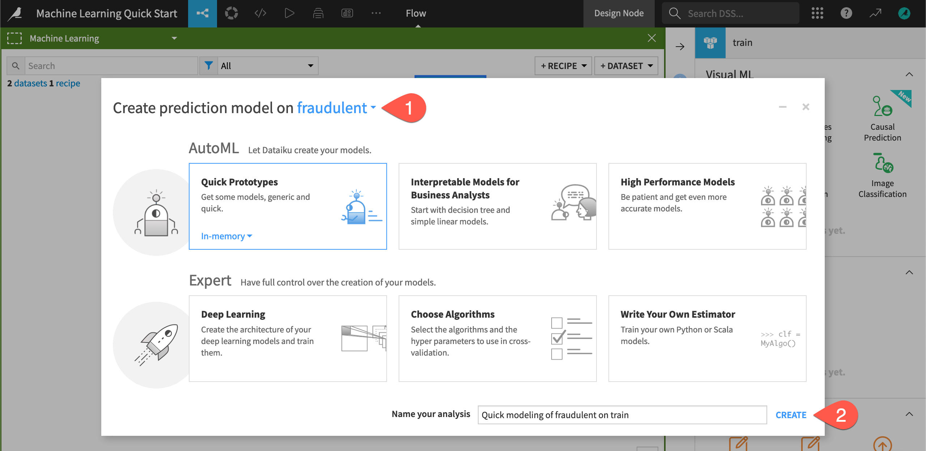Click the Dataiku bird logo

coord(16,14)
